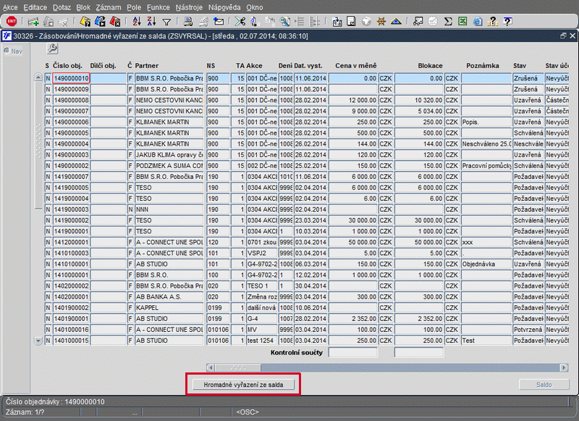Click the horizontal scrollbar right arrow
The height and width of the screenshot is (421, 579).
coord(564,367)
